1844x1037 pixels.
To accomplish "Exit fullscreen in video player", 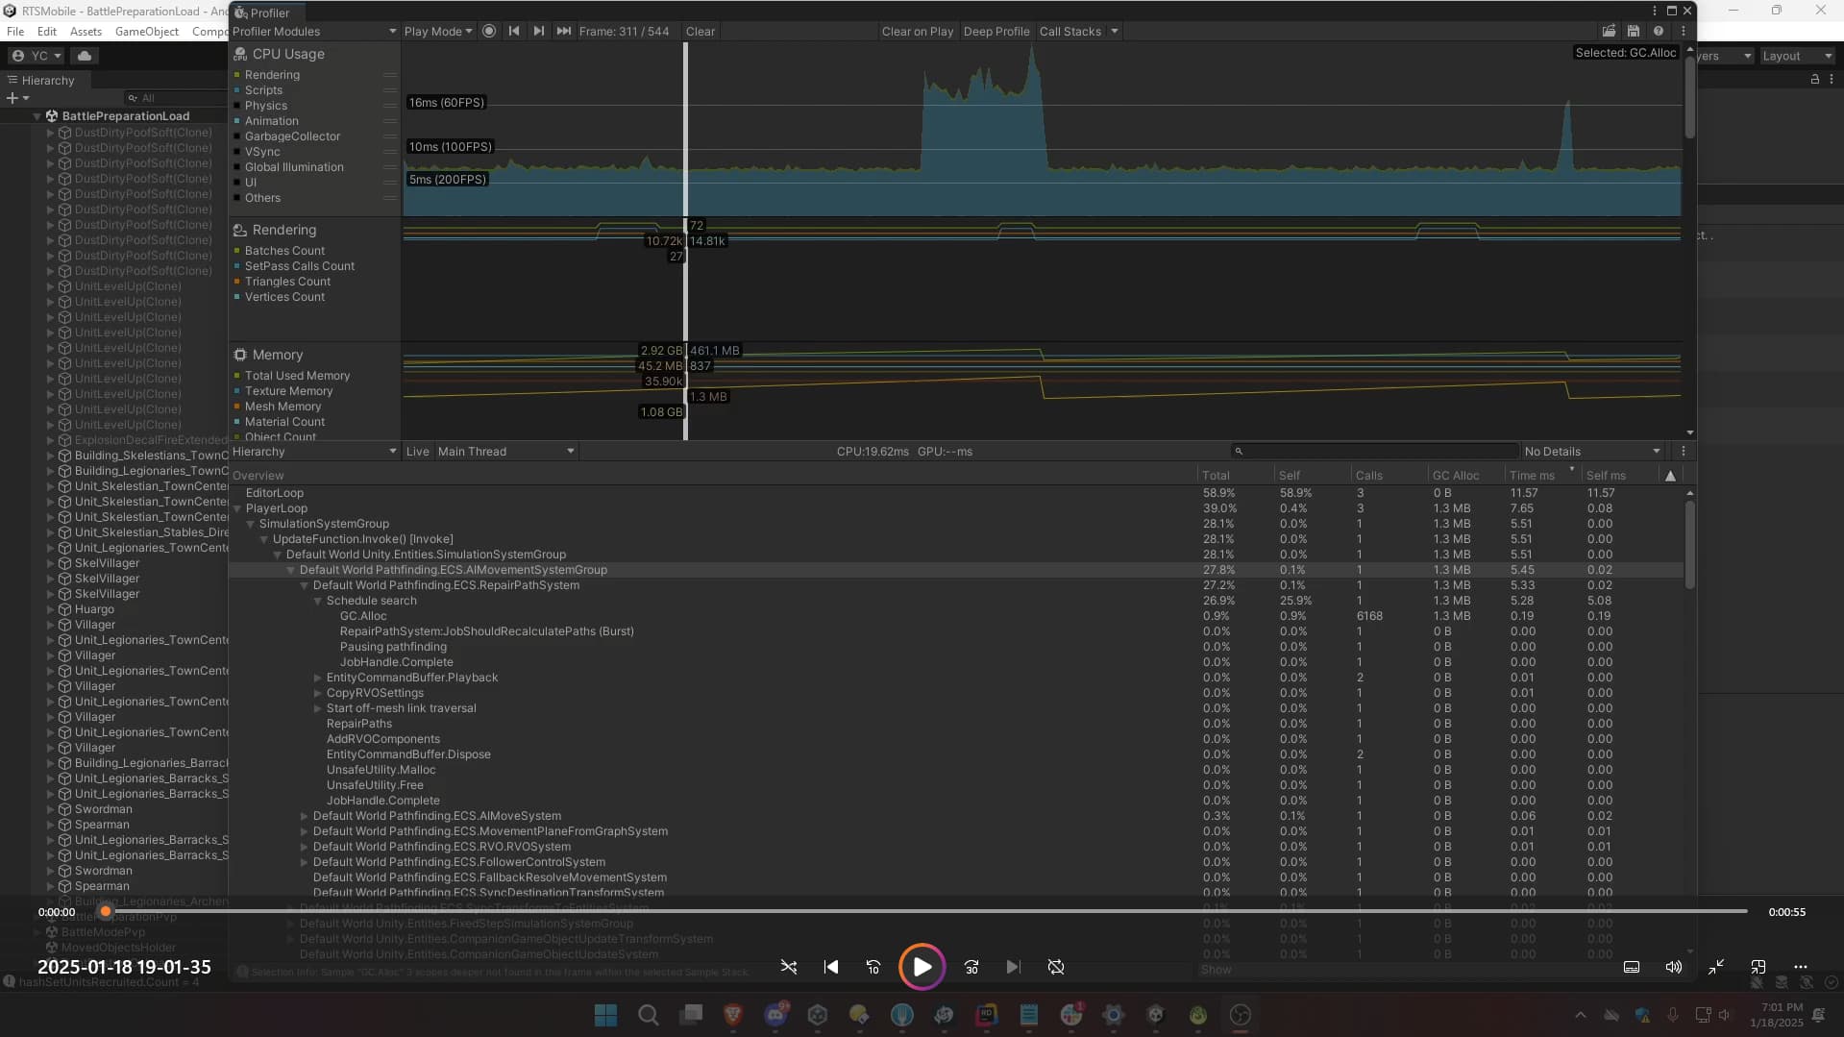I will (1716, 967).
